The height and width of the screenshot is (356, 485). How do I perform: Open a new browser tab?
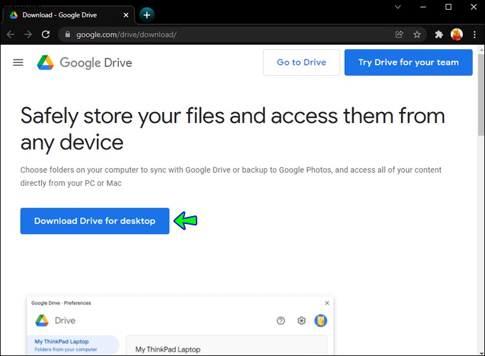(147, 15)
